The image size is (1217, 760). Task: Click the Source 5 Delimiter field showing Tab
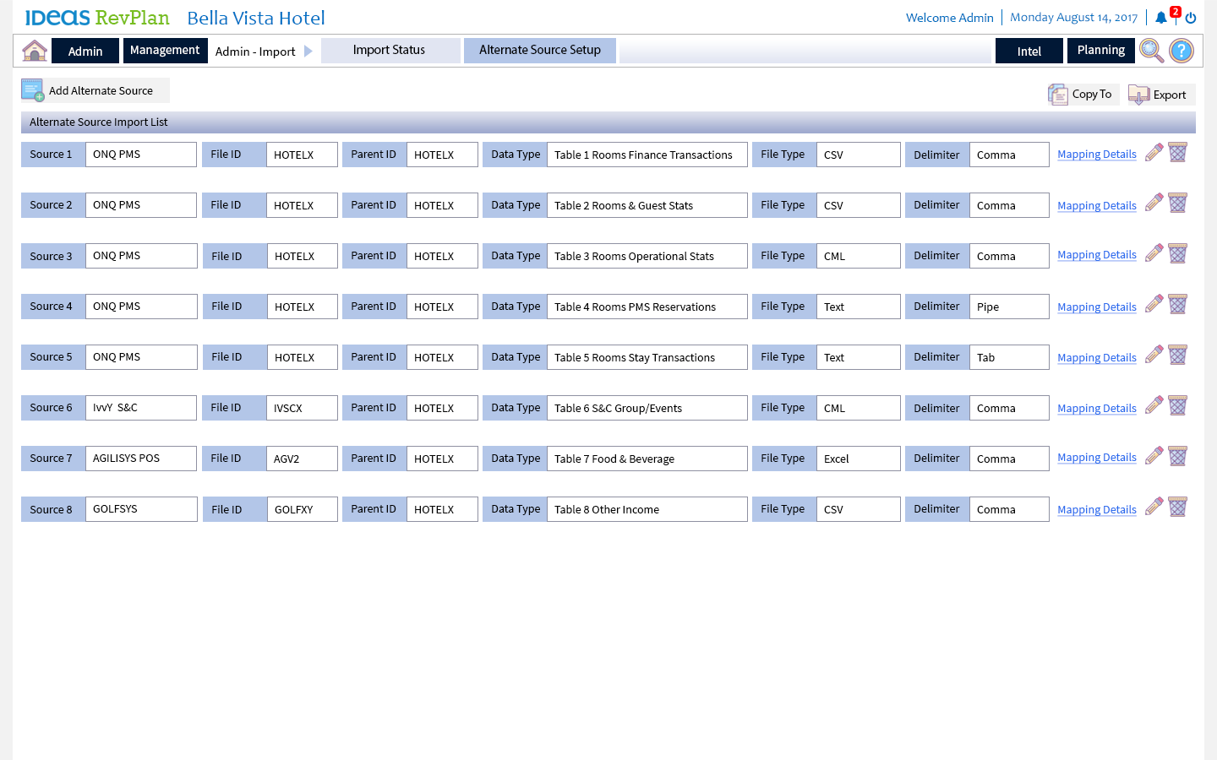tap(1009, 357)
